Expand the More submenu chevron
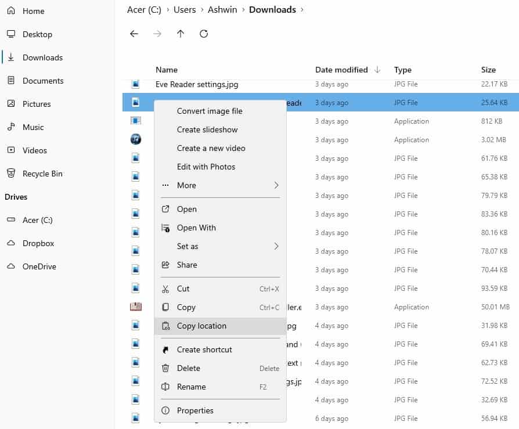This screenshot has height=429, width=519. [277, 185]
